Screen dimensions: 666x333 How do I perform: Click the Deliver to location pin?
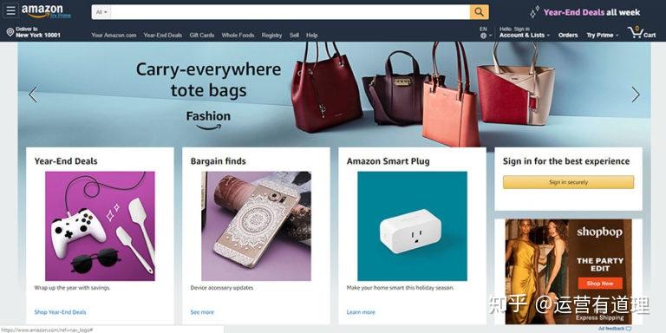coord(10,32)
